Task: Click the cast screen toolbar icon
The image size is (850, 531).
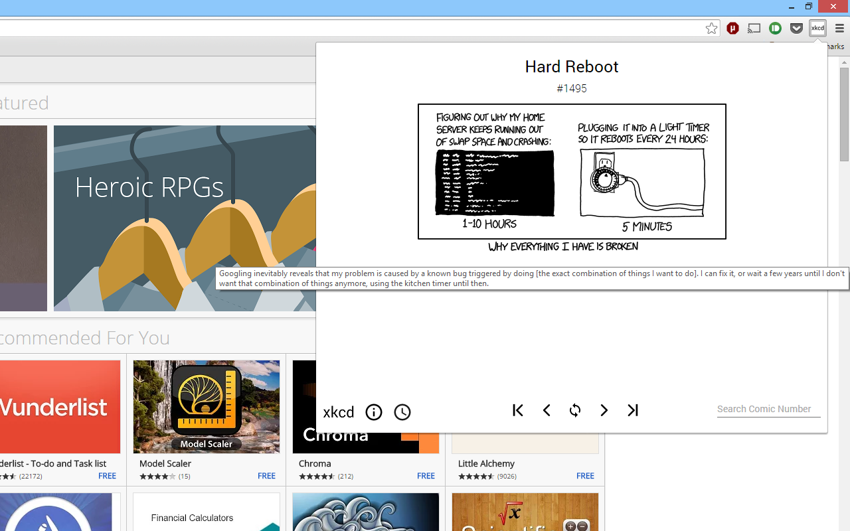Action: pyautogui.click(x=754, y=29)
